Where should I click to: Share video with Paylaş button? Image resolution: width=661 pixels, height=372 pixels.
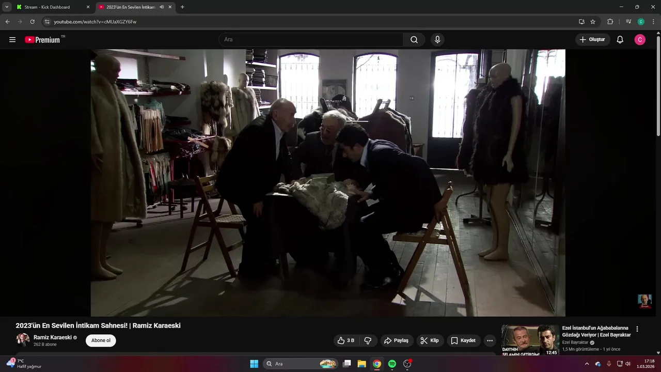[396, 340]
